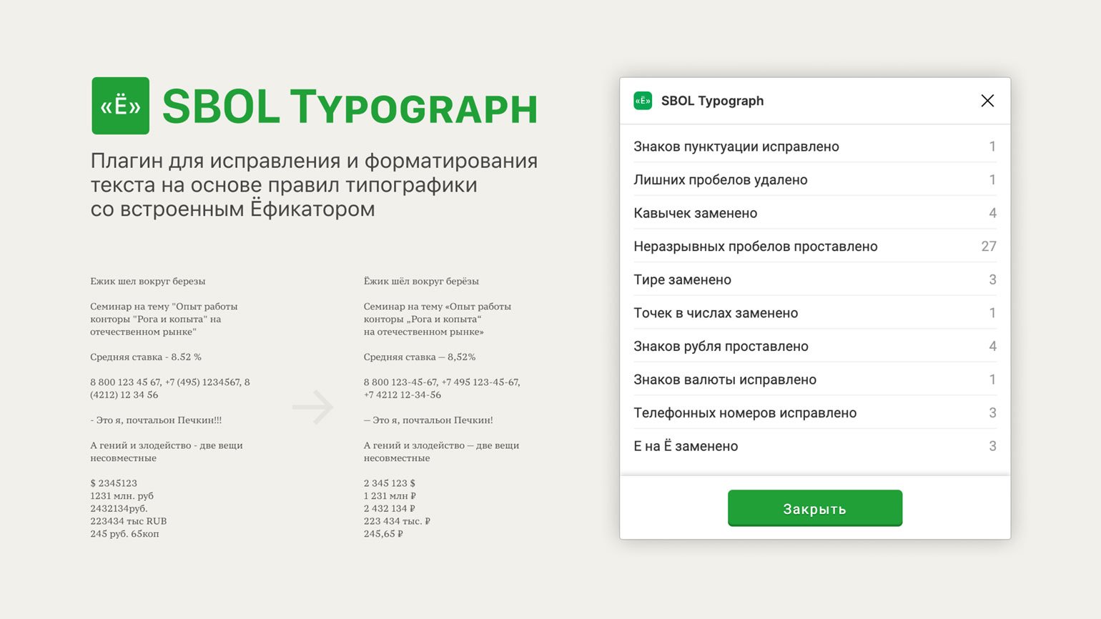
Task: Click the original line '2432134руб.'
Action: coord(119,509)
